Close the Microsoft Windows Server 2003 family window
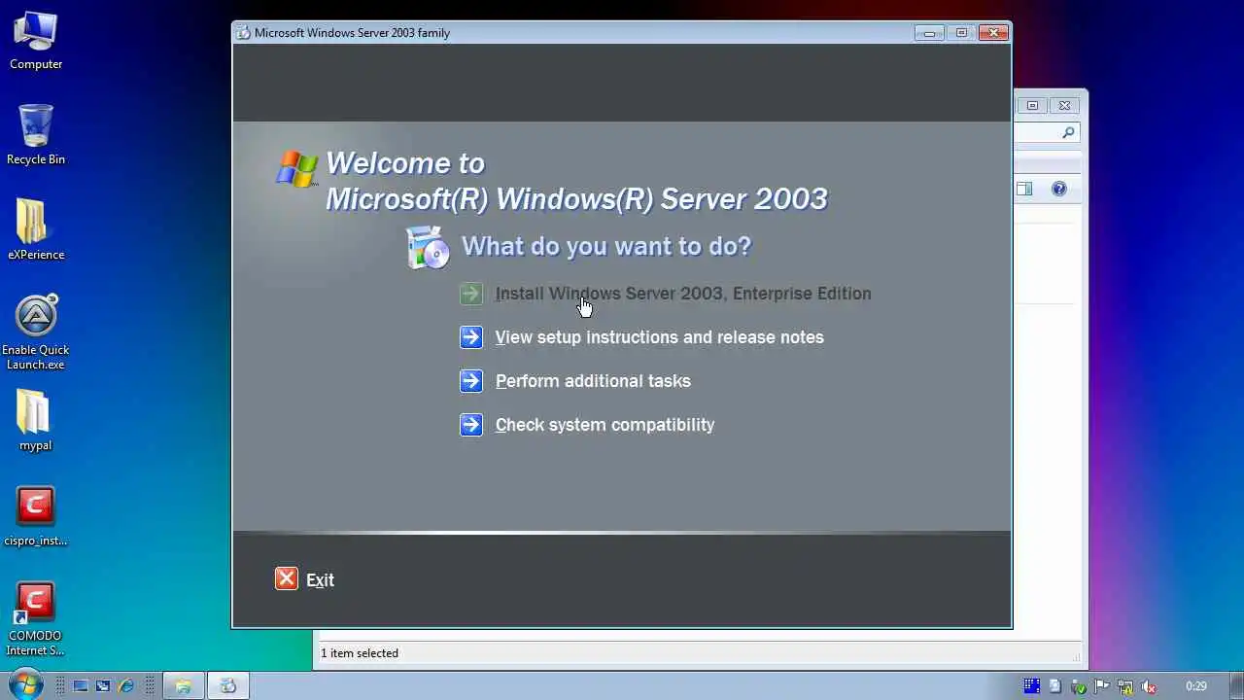The image size is (1244, 700). (x=993, y=33)
